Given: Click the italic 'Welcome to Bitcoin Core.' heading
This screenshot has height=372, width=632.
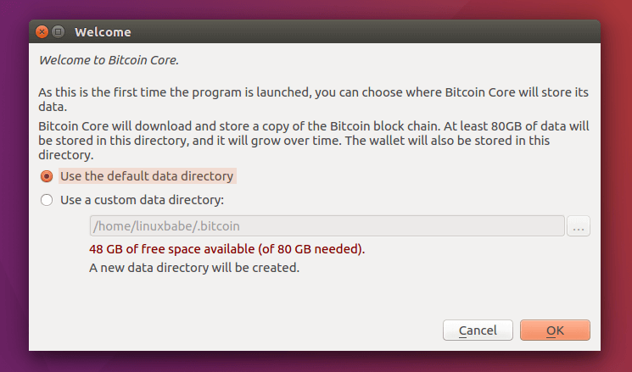Looking at the screenshot, I should 109,60.
